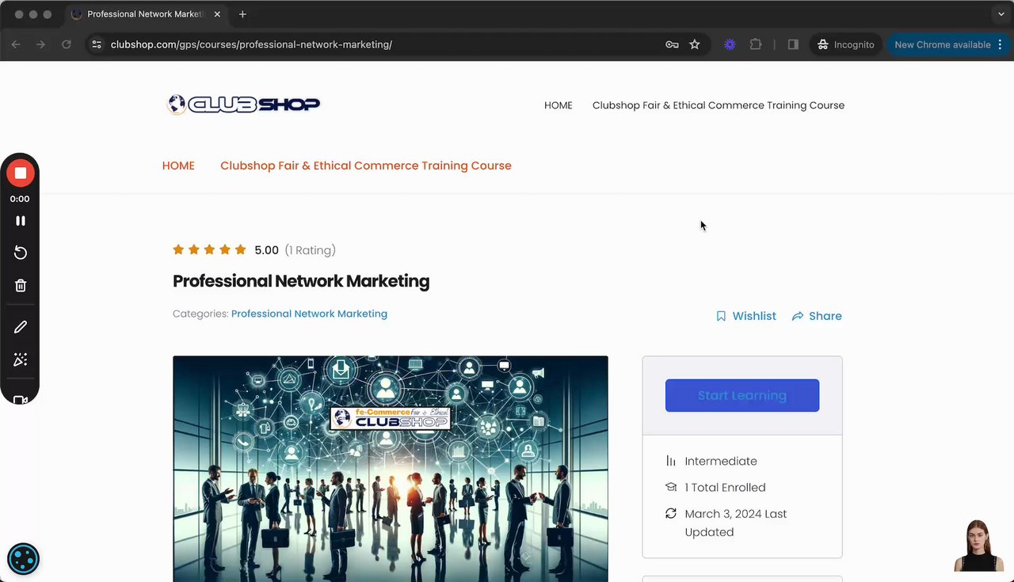This screenshot has height=582, width=1014.
Task: Open the extensions puzzle icon
Action: pos(756,44)
